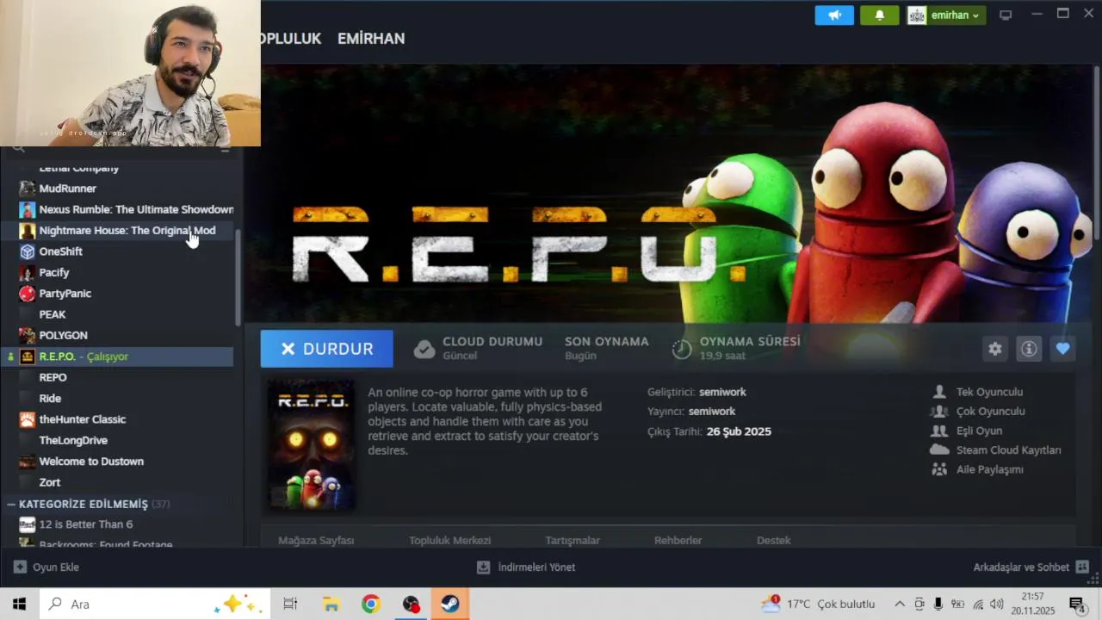Select MudRunner in library list
Screen dimensions: 1102x620
pyautogui.click(x=118, y=189)
